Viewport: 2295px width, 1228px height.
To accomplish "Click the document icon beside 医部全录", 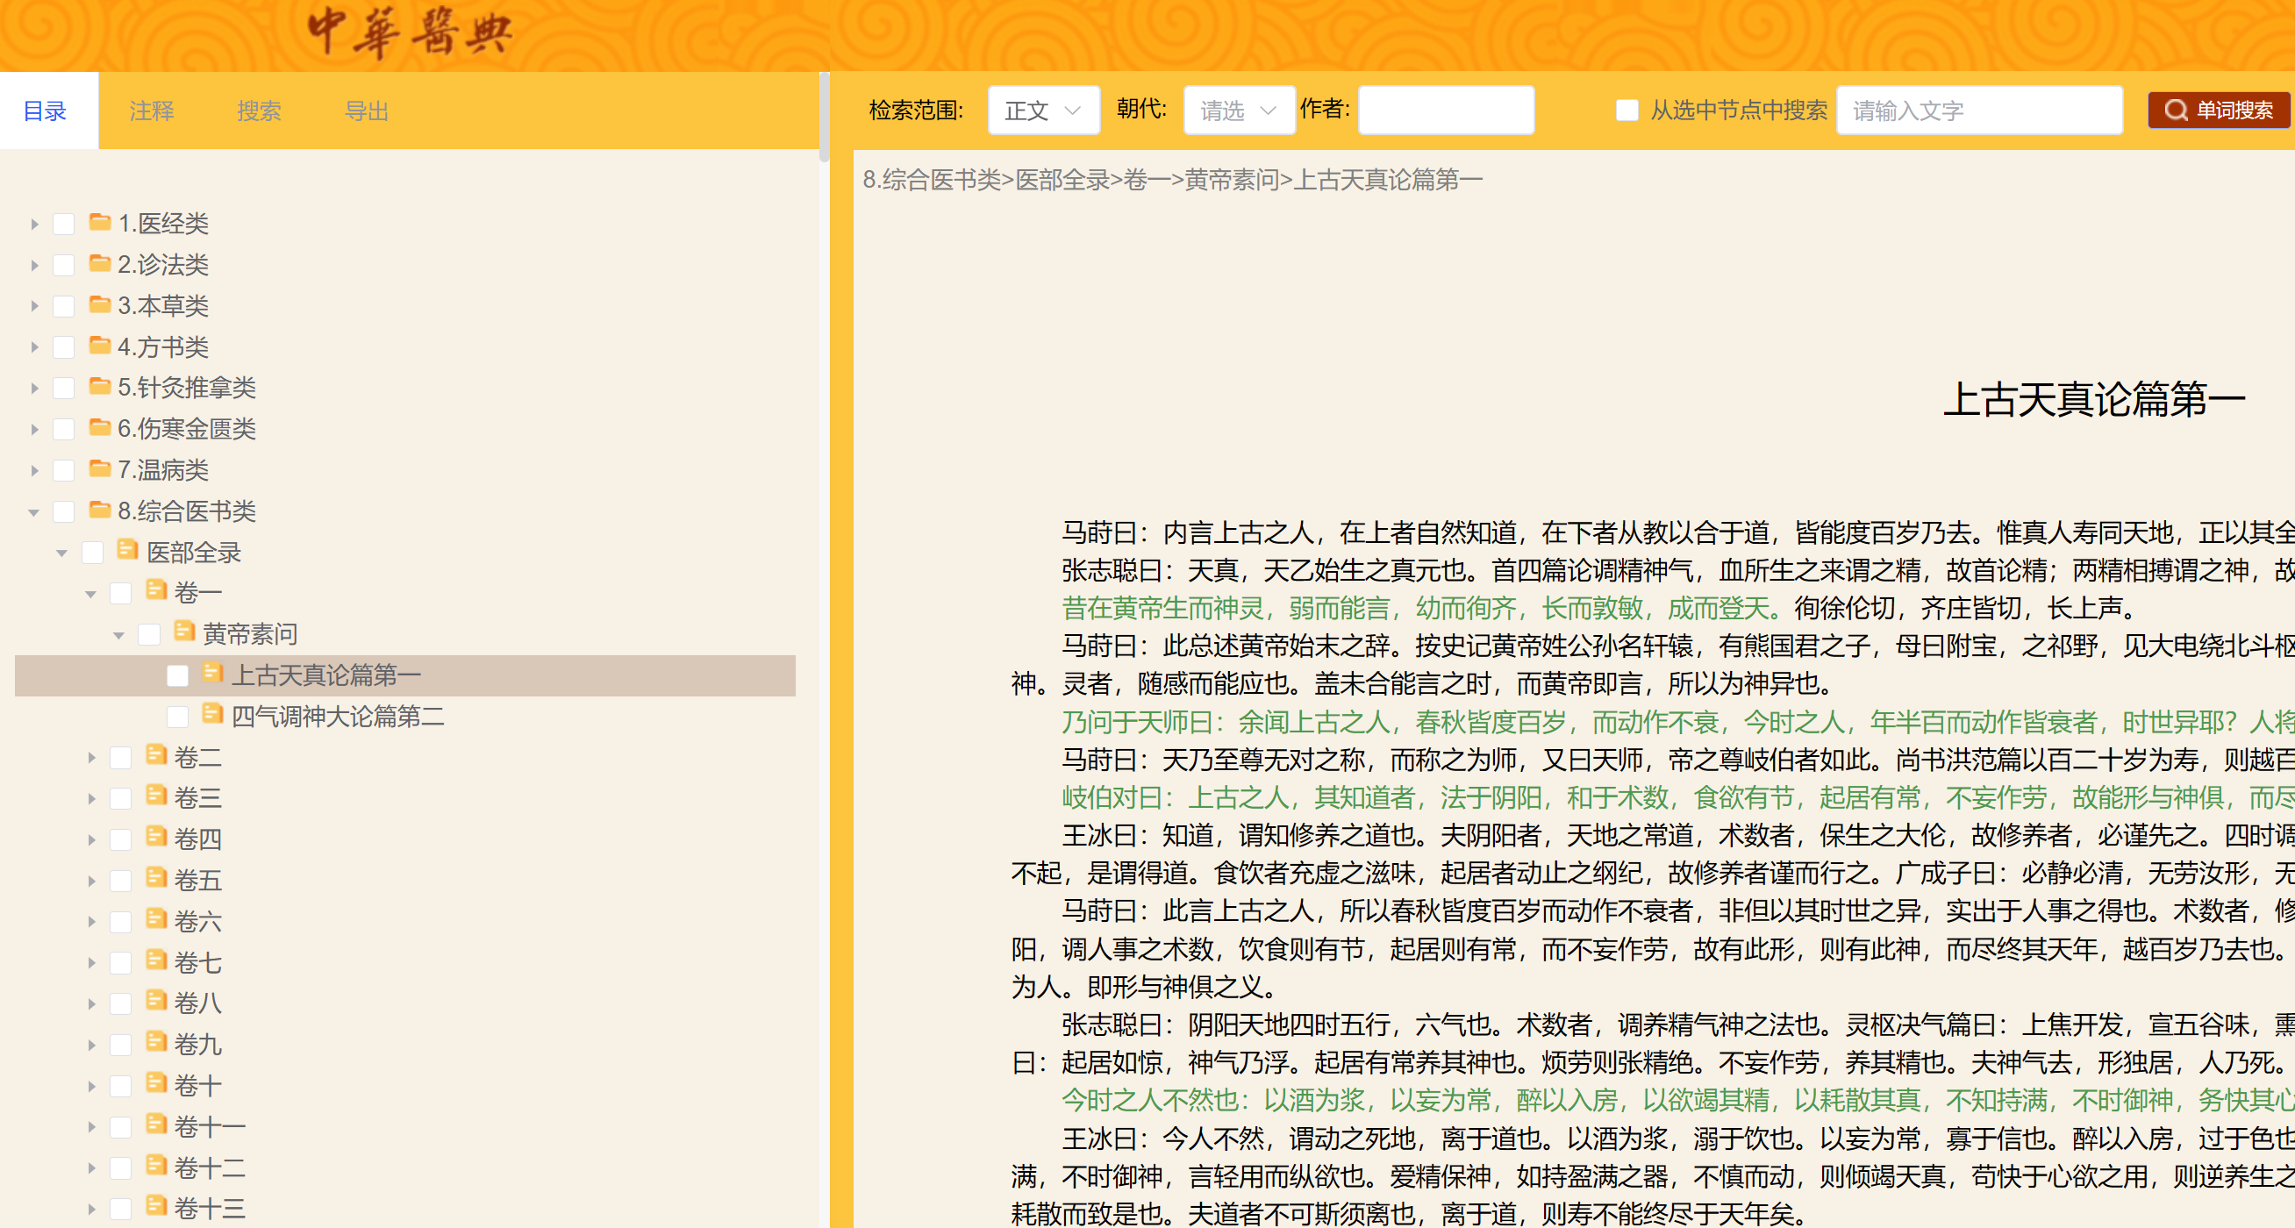I will pyautogui.click(x=128, y=550).
